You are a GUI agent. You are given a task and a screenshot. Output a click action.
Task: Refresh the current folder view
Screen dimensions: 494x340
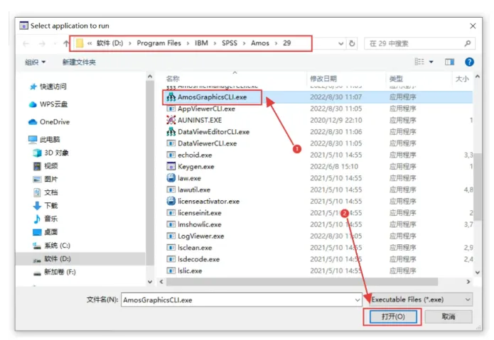pos(352,43)
